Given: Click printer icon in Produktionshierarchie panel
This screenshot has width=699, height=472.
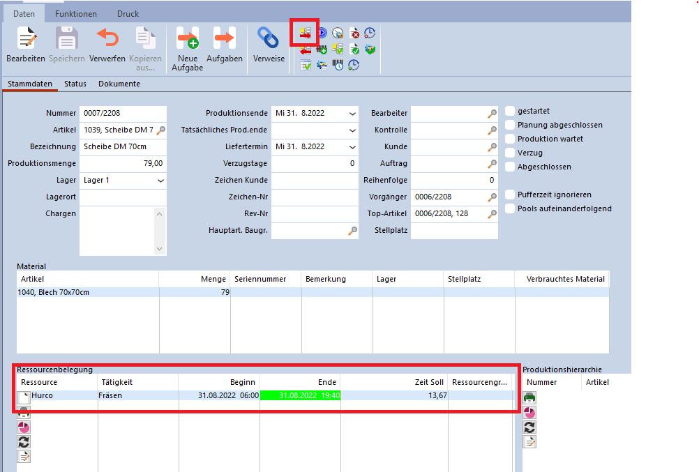Looking at the screenshot, I should pos(530,397).
